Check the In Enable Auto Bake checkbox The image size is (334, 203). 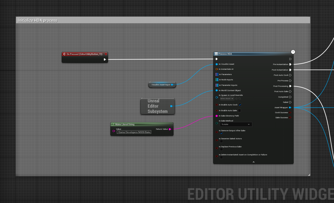pos(239,110)
